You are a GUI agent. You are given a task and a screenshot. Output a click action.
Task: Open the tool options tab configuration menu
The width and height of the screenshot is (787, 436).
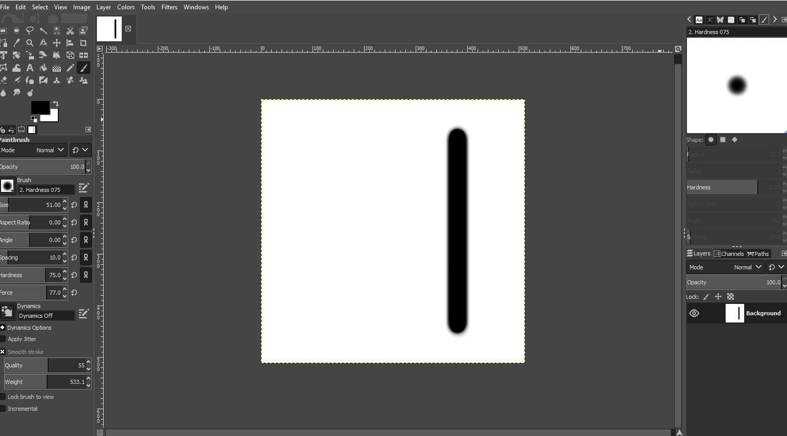click(x=88, y=130)
